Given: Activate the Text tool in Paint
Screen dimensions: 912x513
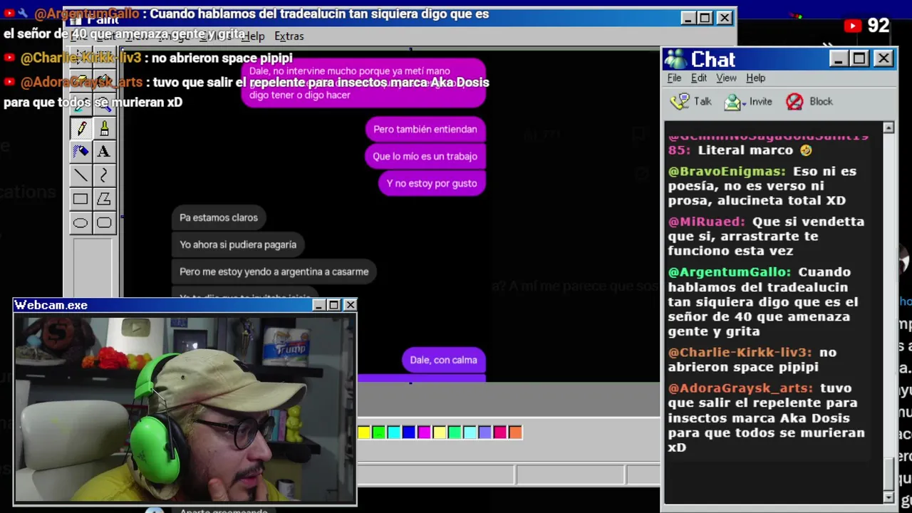Looking at the screenshot, I should pos(104,151).
